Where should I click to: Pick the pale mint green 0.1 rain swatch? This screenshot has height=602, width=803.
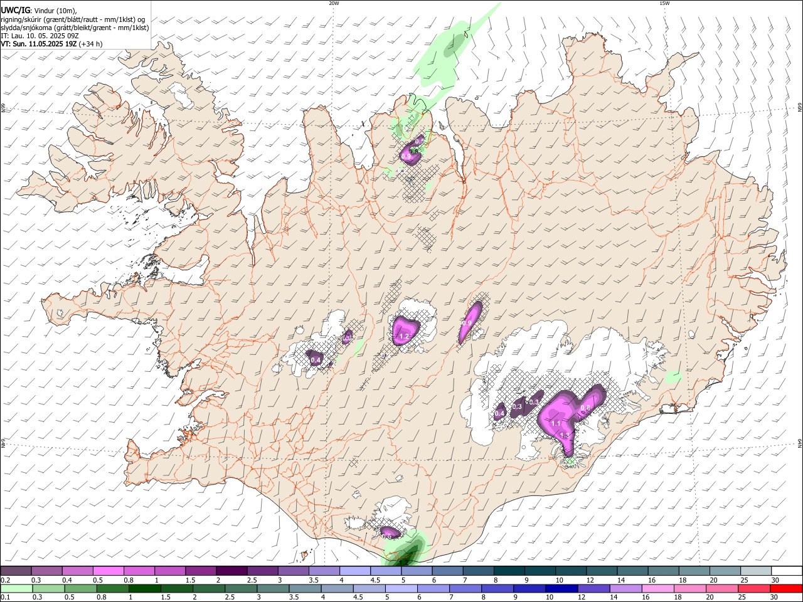pyautogui.click(x=16, y=589)
